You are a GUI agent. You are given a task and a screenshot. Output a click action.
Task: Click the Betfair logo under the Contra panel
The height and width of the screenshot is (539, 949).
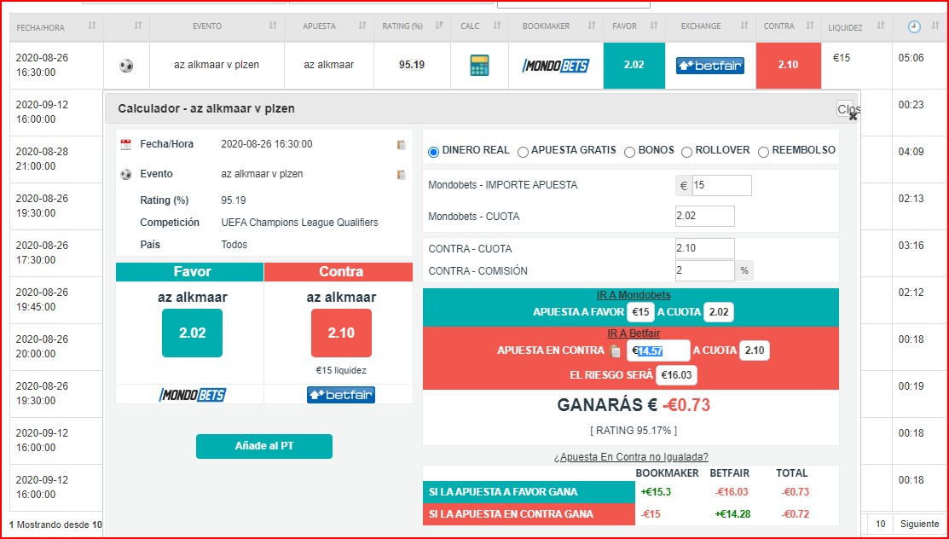click(x=341, y=395)
